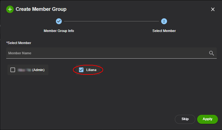Click the progress line between the steps

point(111,21)
